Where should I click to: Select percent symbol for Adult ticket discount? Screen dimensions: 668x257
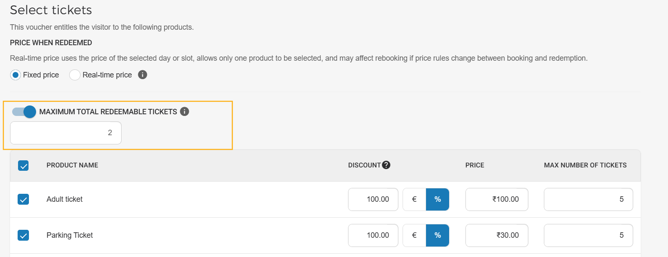pyautogui.click(x=437, y=199)
